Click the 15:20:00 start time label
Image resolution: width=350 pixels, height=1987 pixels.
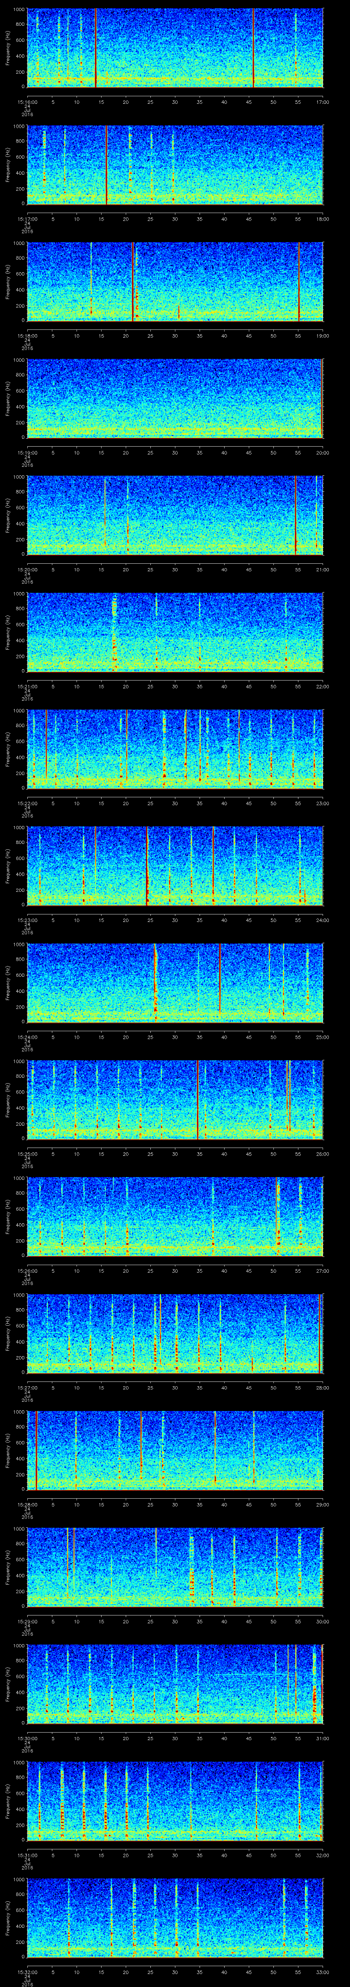tap(28, 569)
